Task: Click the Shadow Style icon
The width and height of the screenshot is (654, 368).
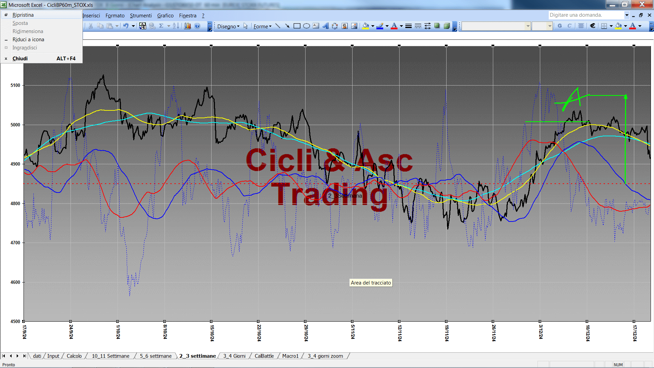Action: [437, 26]
